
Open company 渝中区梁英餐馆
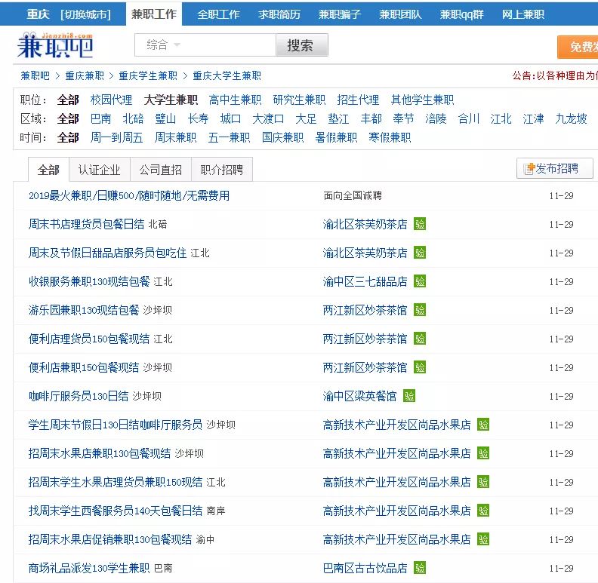point(359,396)
